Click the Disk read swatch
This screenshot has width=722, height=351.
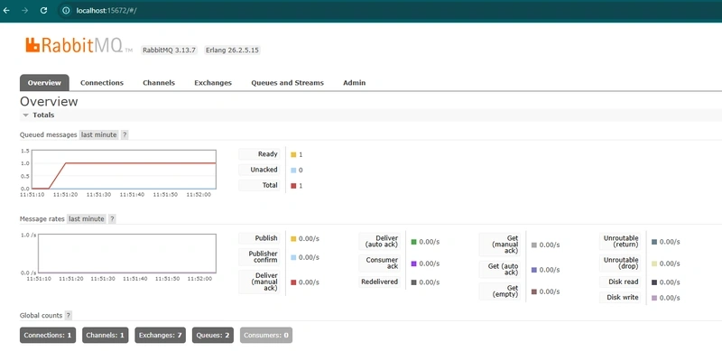[653, 282]
